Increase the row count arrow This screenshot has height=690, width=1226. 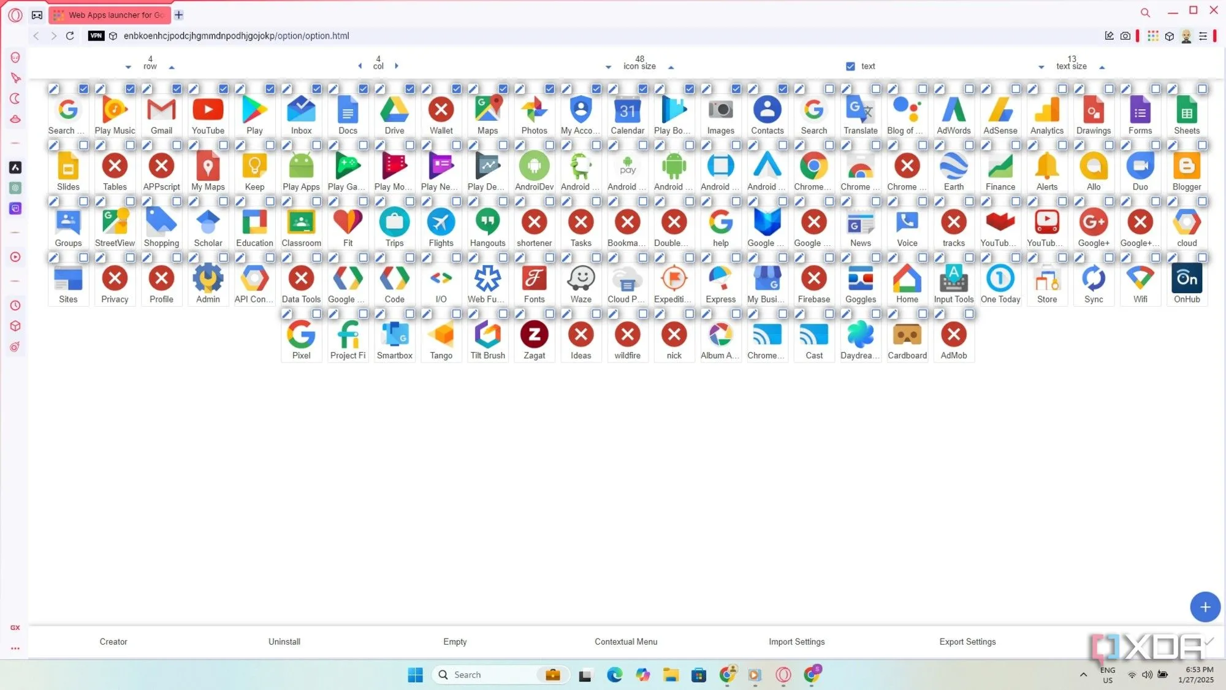[x=172, y=67]
